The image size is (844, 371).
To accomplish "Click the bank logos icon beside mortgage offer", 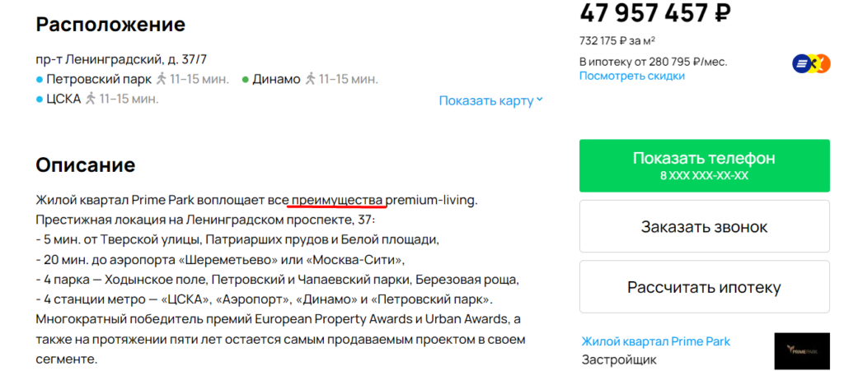I will [x=811, y=64].
